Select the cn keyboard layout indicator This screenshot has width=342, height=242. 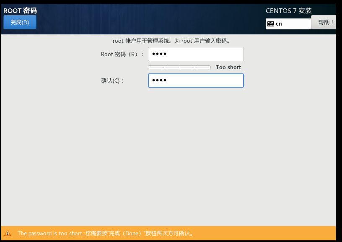coord(288,24)
